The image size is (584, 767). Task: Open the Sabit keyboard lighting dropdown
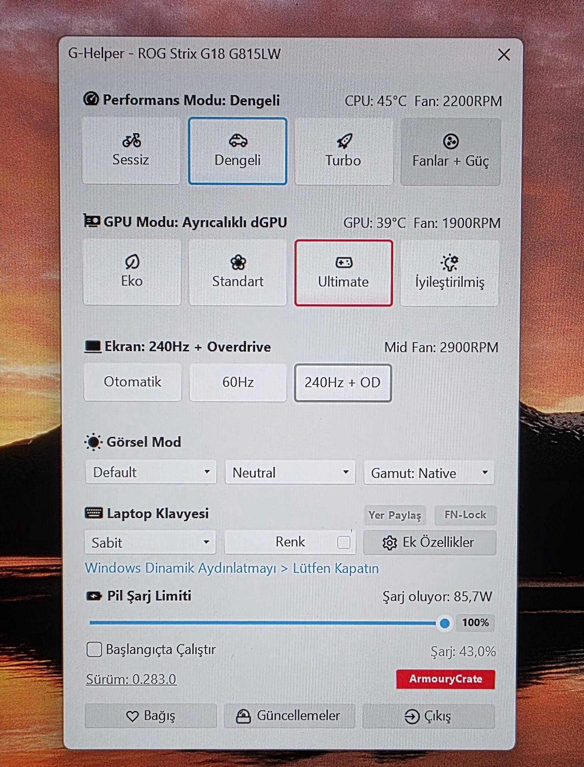150,542
